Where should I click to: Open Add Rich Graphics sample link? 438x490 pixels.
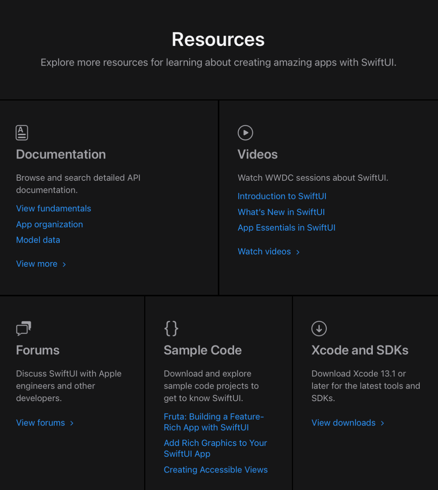pyautogui.click(x=216, y=448)
